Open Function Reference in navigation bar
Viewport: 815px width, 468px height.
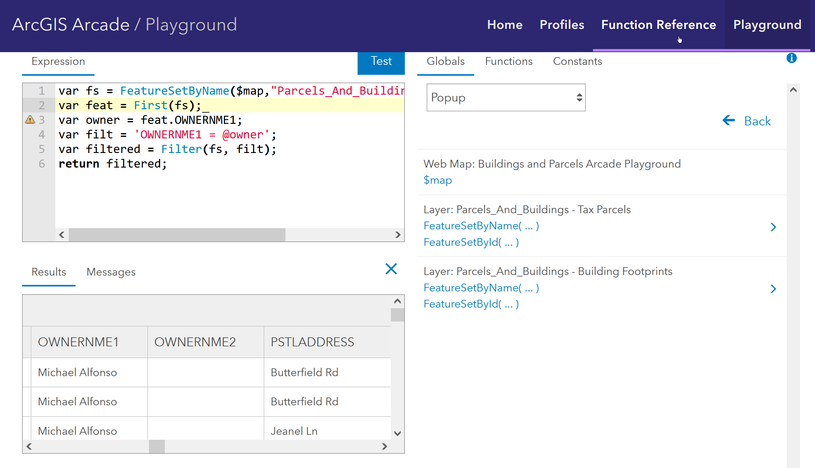[x=658, y=25]
